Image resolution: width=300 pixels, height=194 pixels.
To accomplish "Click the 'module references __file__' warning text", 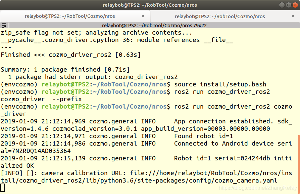I will click(x=185, y=40).
